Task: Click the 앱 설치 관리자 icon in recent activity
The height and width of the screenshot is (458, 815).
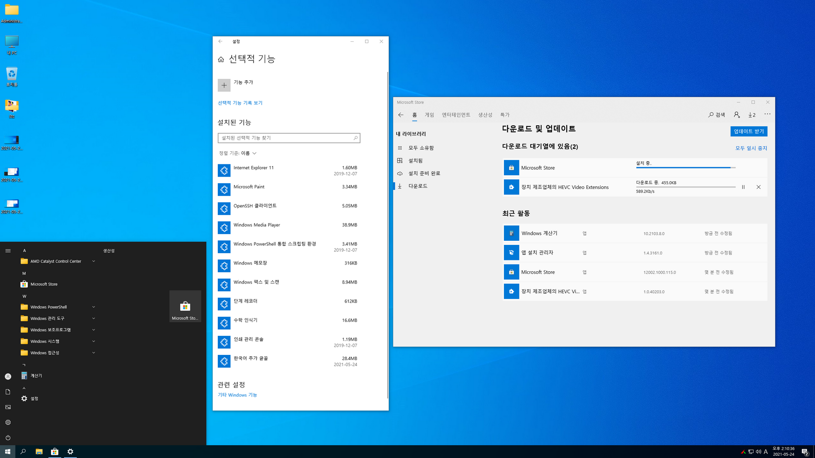Action: pyautogui.click(x=511, y=253)
